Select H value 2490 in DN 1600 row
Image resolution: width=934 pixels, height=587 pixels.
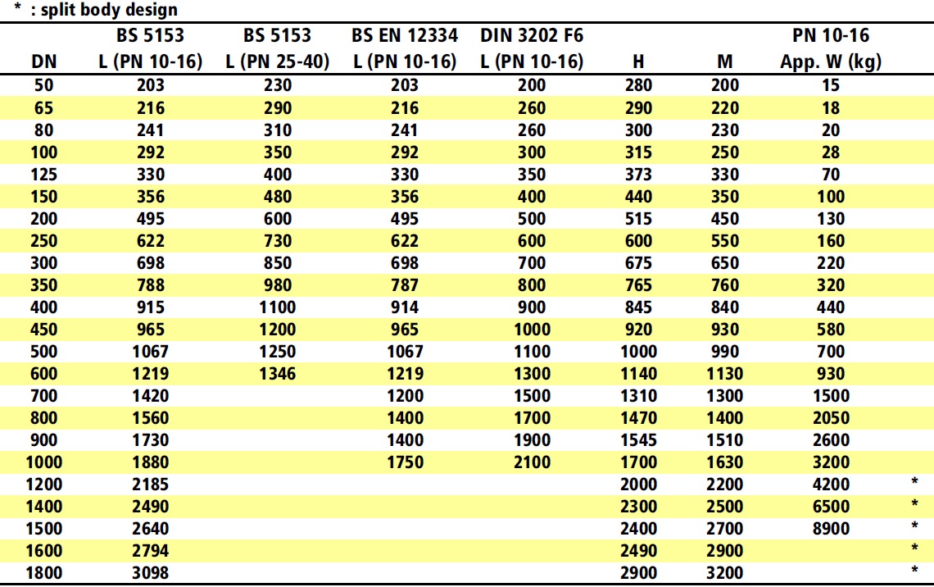[x=638, y=551]
